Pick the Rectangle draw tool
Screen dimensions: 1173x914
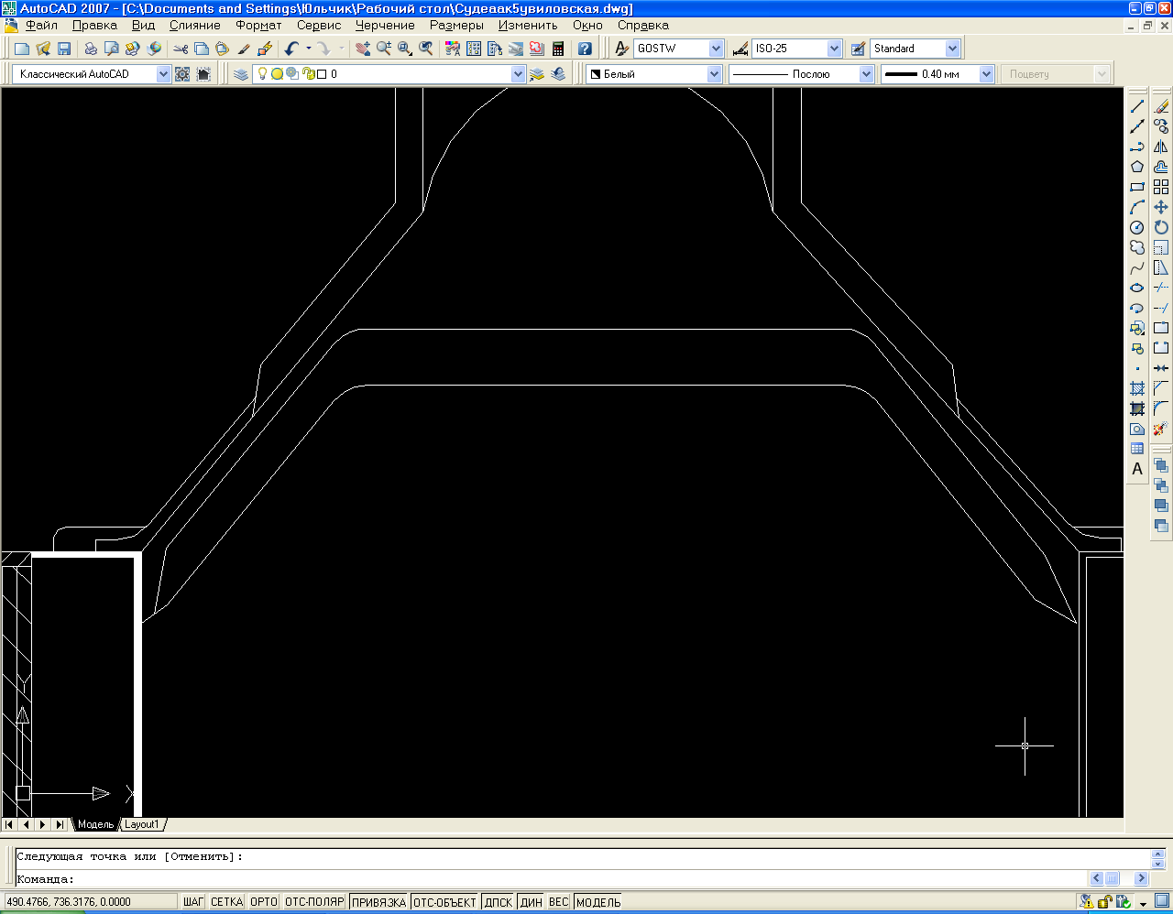1137,187
